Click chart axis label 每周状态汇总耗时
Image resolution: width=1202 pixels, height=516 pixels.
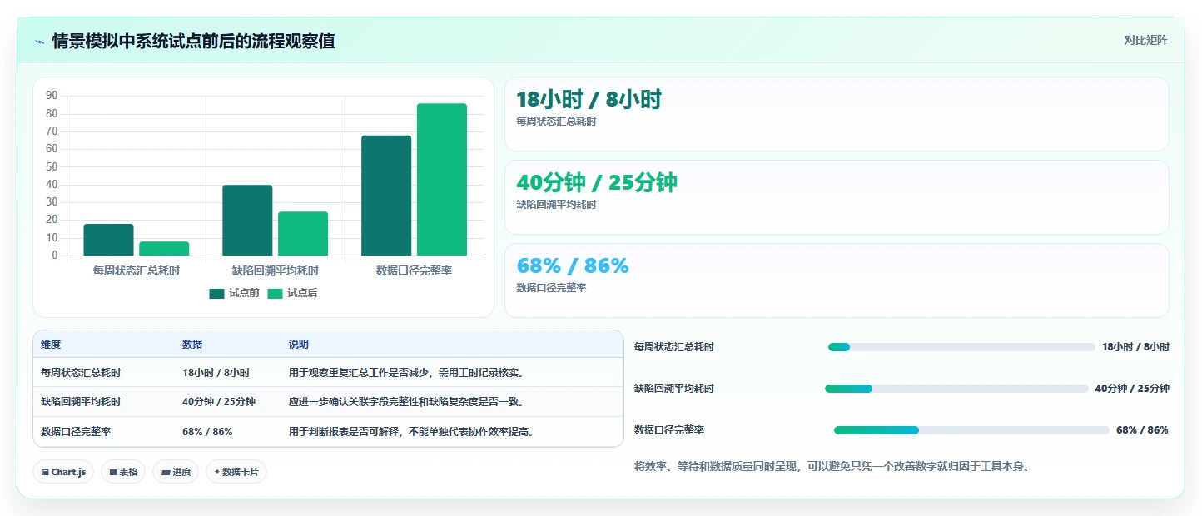point(137,270)
